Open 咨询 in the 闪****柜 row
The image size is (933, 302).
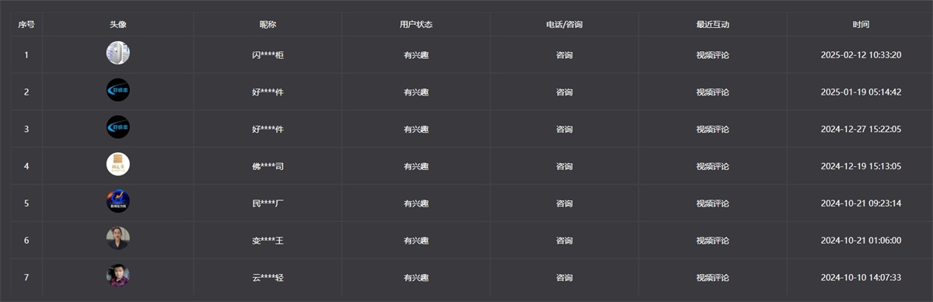[x=564, y=55]
